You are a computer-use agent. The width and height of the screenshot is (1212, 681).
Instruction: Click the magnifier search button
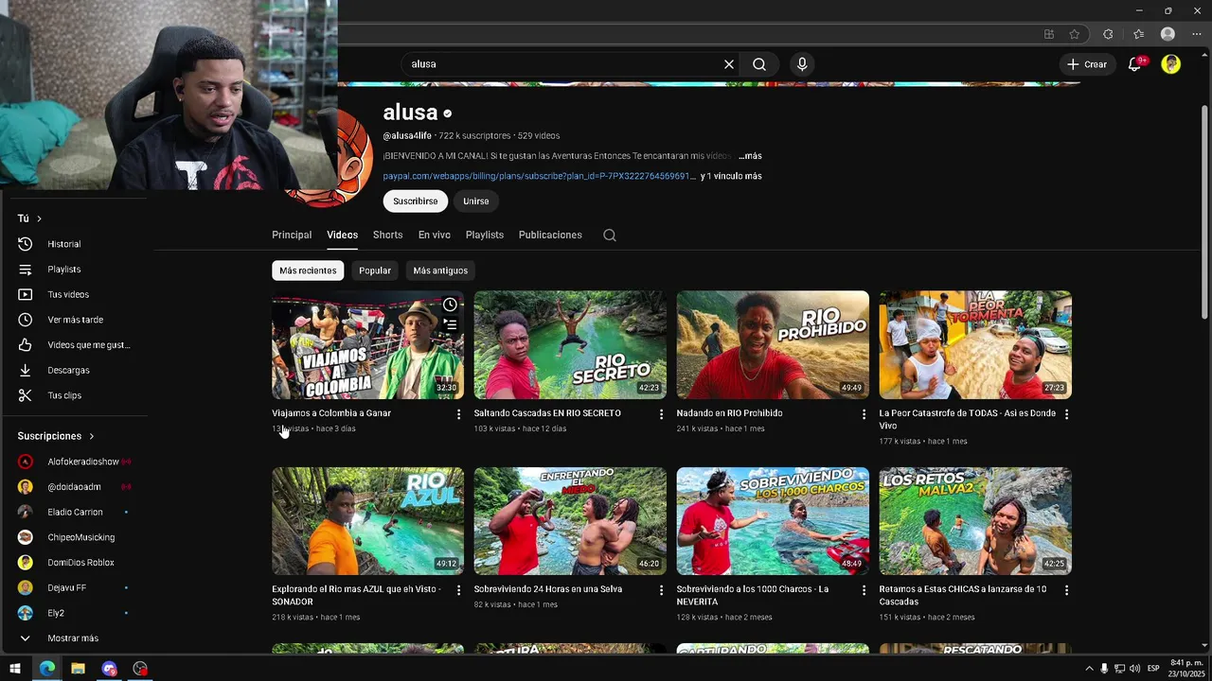coord(759,64)
